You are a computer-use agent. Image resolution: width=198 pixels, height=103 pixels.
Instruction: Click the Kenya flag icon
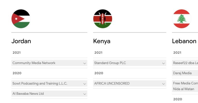coord(103,19)
